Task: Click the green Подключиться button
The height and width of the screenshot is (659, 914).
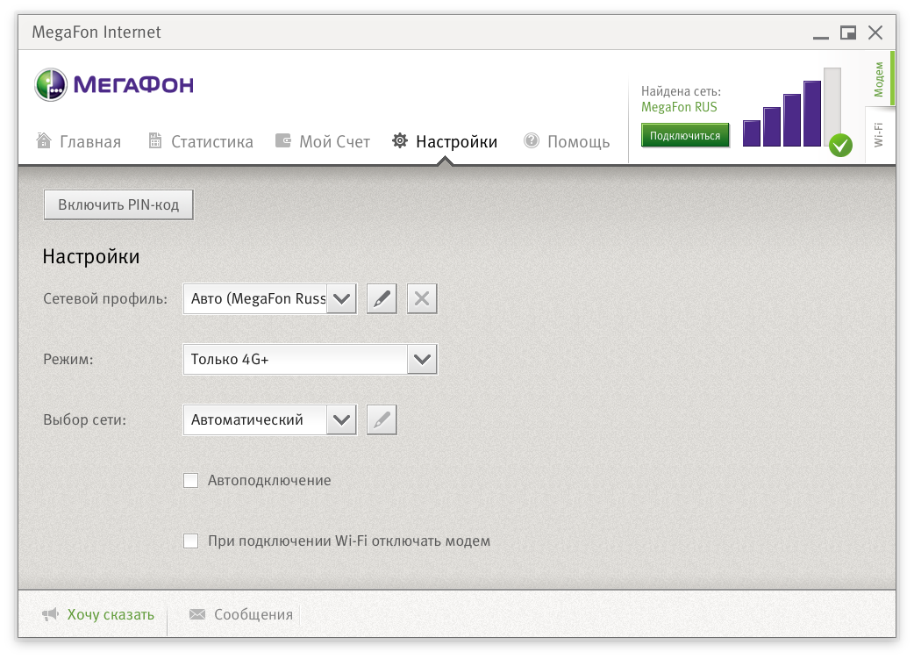Action: (685, 135)
